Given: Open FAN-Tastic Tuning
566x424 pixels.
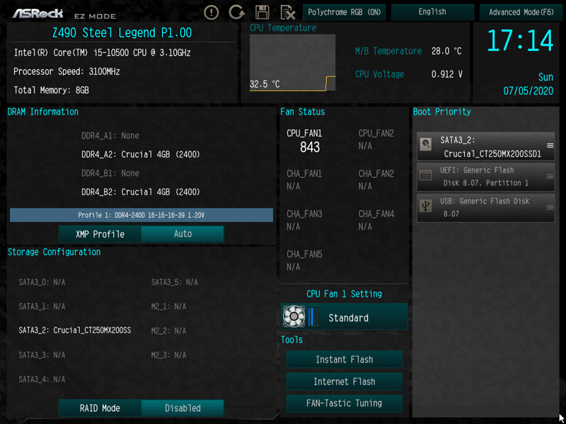Looking at the screenshot, I should (x=345, y=403).
